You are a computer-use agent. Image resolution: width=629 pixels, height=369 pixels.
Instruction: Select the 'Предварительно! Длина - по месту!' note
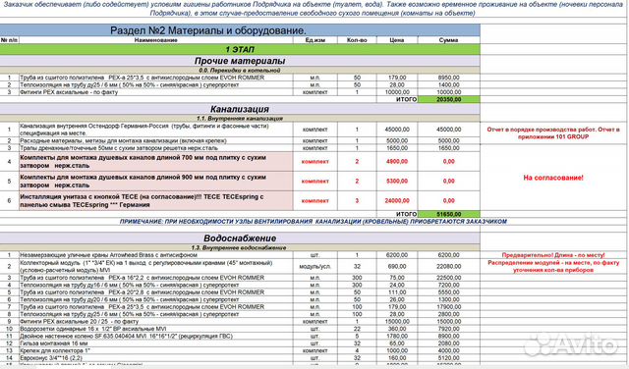553,255
